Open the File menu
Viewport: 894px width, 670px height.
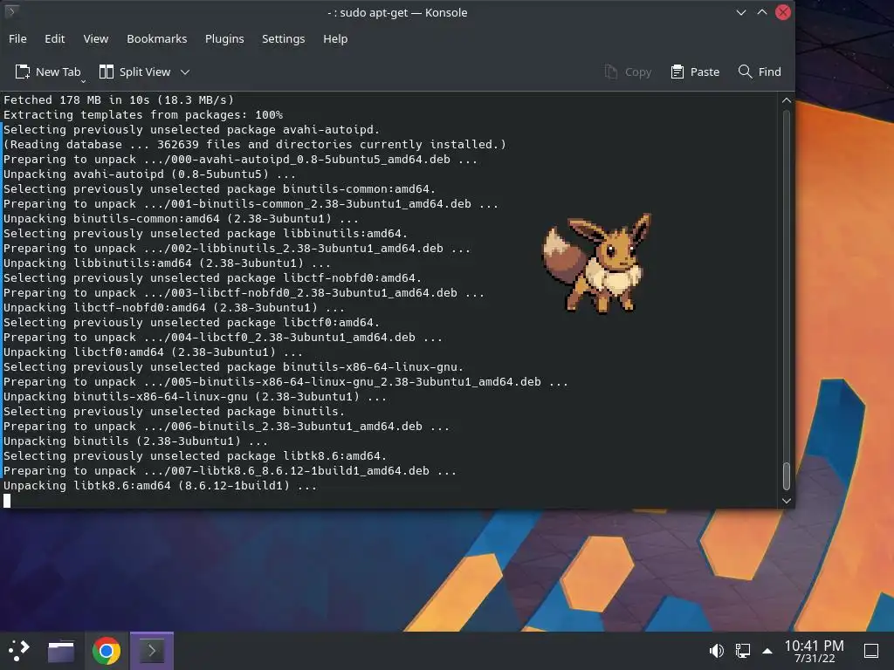(17, 38)
